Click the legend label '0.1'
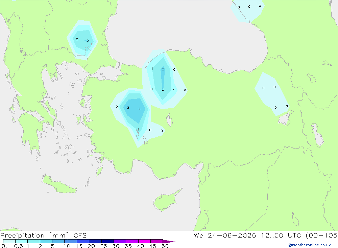This screenshot has height=248, width=338. coord(6,246)
